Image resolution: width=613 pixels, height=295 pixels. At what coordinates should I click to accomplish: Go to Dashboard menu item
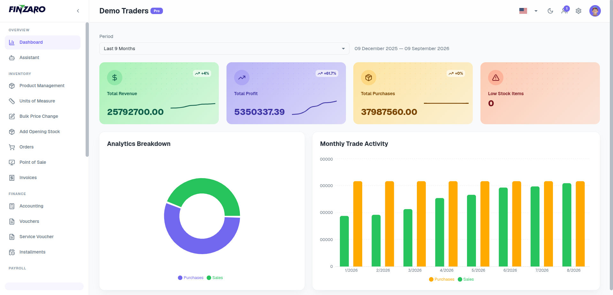[x=42, y=42]
